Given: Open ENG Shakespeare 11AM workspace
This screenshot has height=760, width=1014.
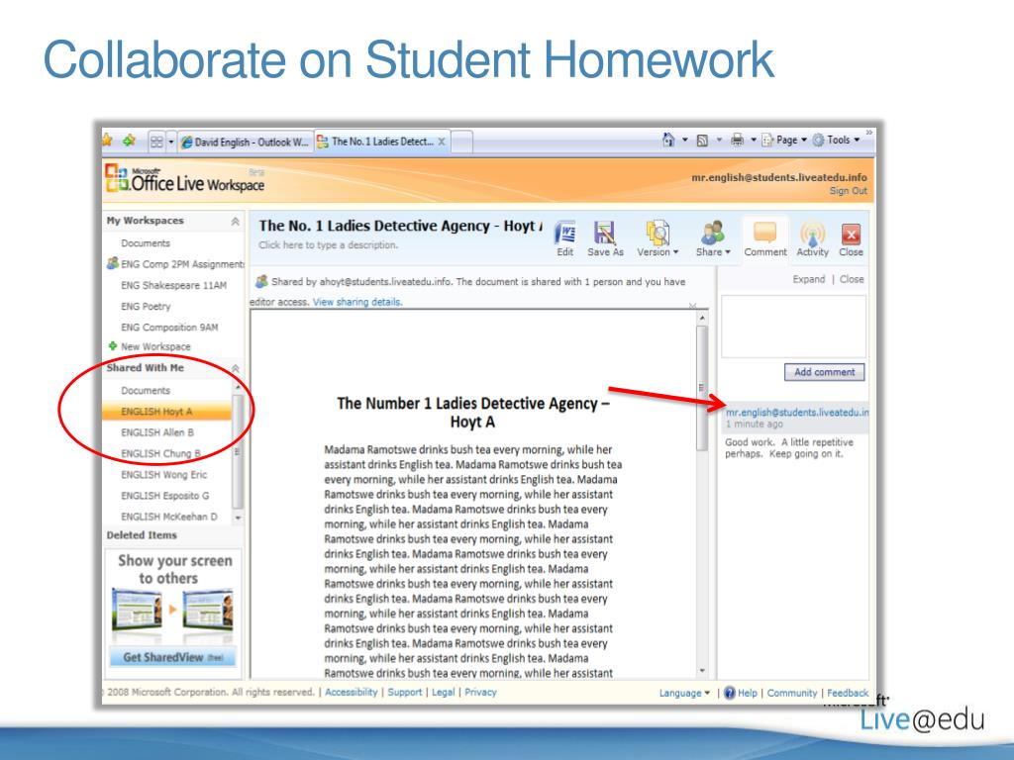Looking at the screenshot, I should (x=174, y=285).
